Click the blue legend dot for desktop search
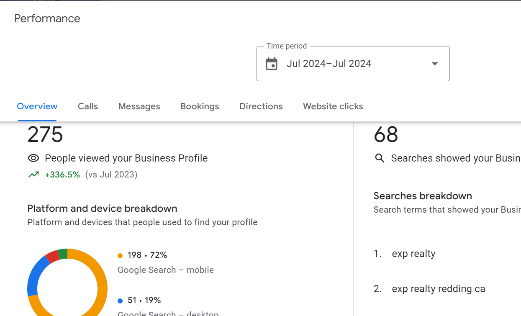The image size is (521, 316). point(120,301)
